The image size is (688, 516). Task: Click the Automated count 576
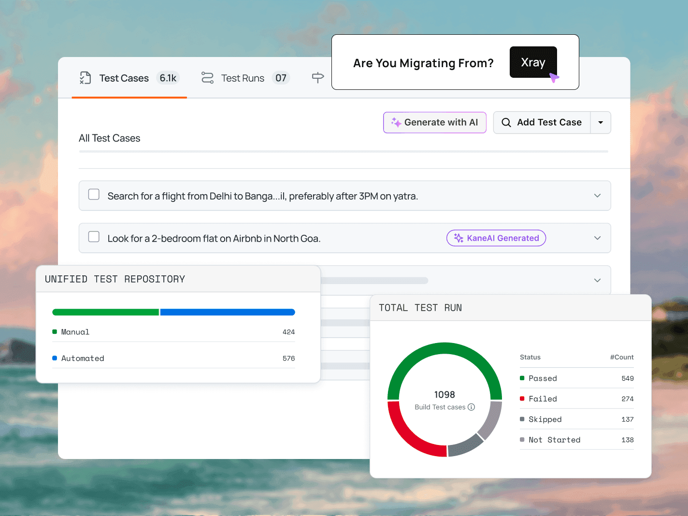point(288,358)
